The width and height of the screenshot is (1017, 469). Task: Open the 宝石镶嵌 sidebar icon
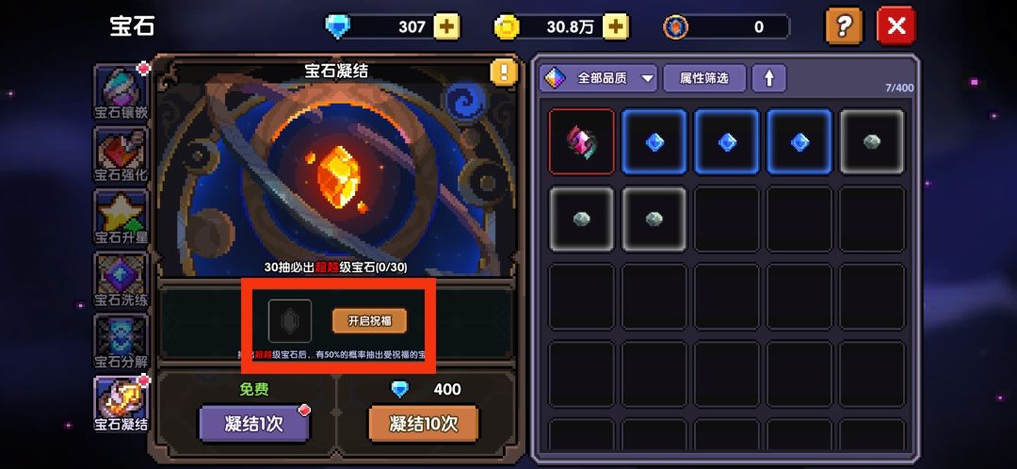[121, 91]
